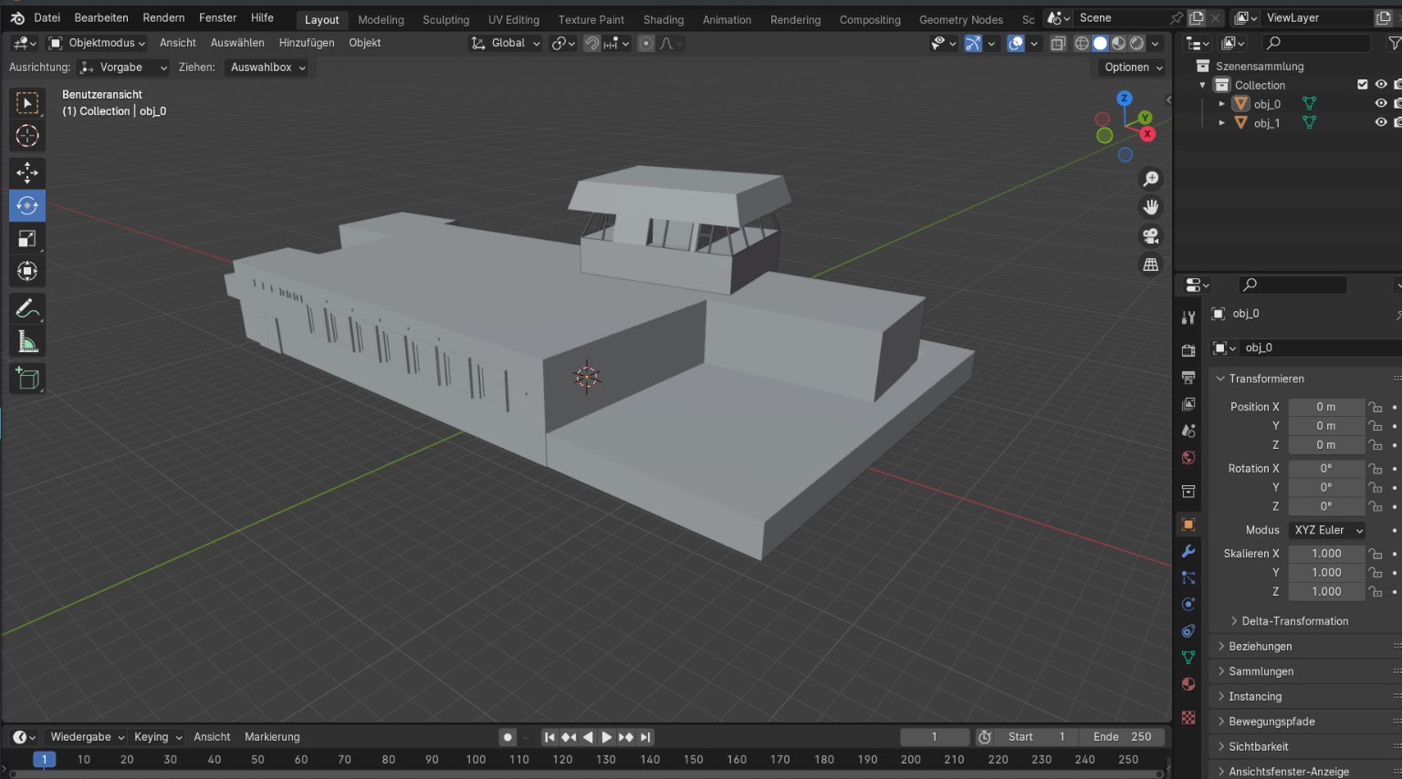Screen dimensions: 1402x779
Task: Open the Modifiers wrench tab
Action: pos(1188,551)
